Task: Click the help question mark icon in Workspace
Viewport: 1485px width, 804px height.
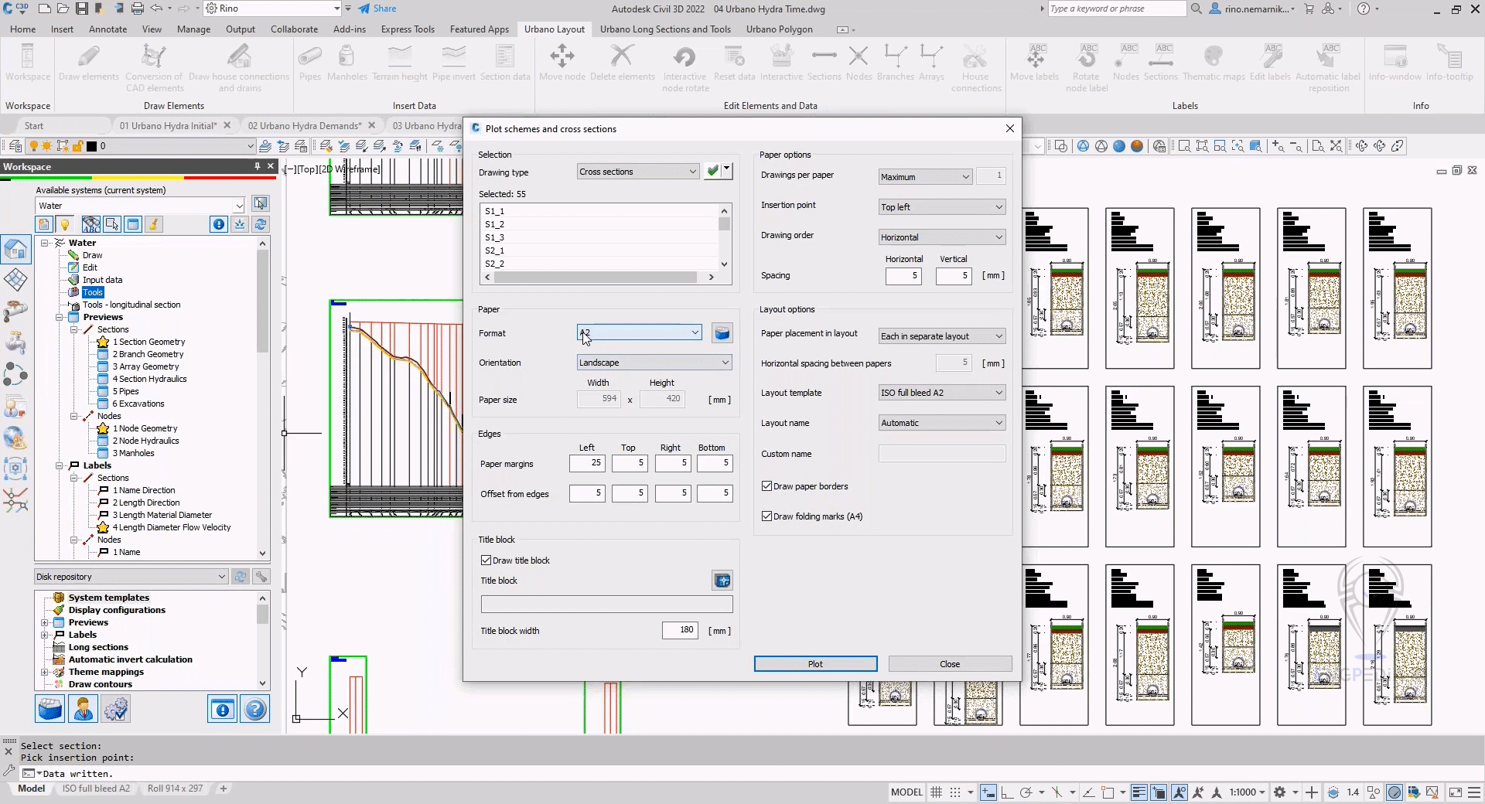Action: point(254,709)
